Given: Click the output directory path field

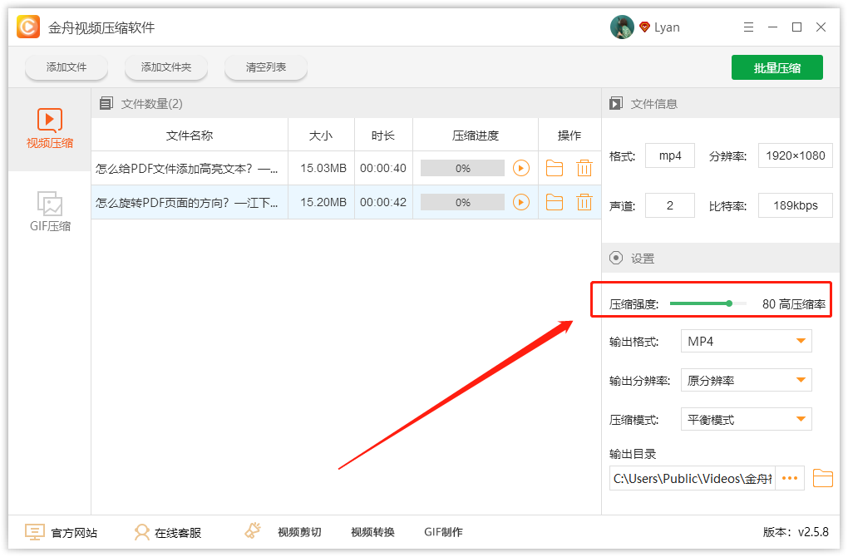Looking at the screenshot, I should pos(693,478).
